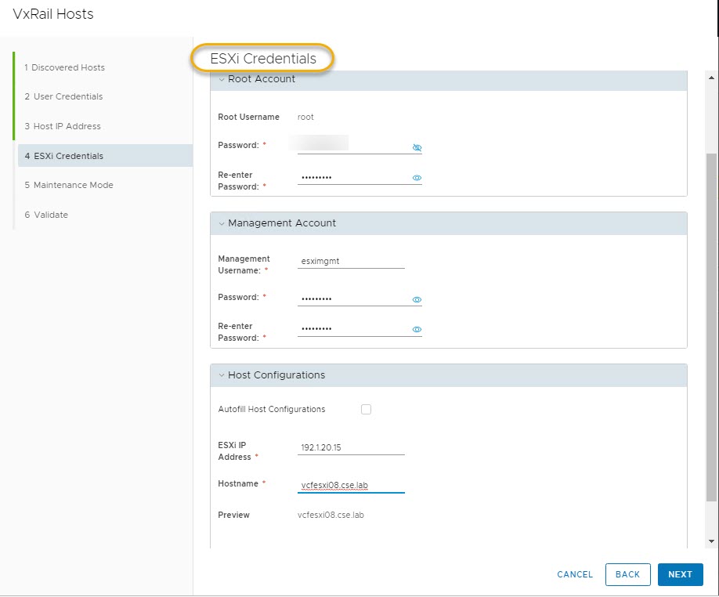The height and width of the screenshot is (597, 719).
Task: Enable Autofill Host Configurations checkbox
Action: (366, 409)
